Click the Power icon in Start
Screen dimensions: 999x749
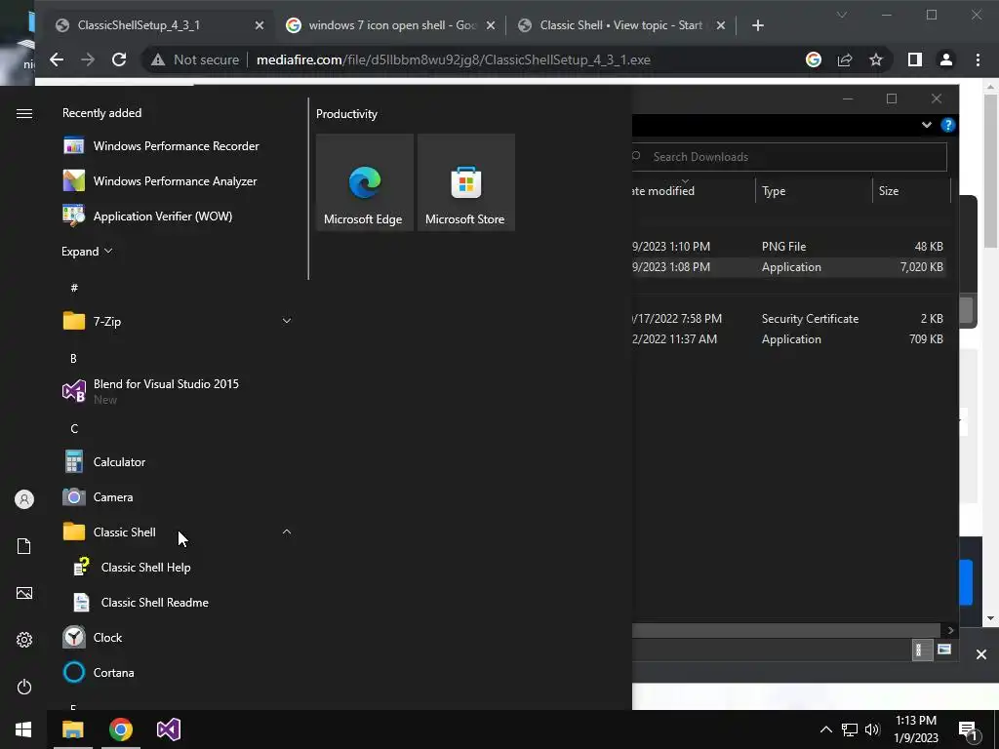click(24, 687)
